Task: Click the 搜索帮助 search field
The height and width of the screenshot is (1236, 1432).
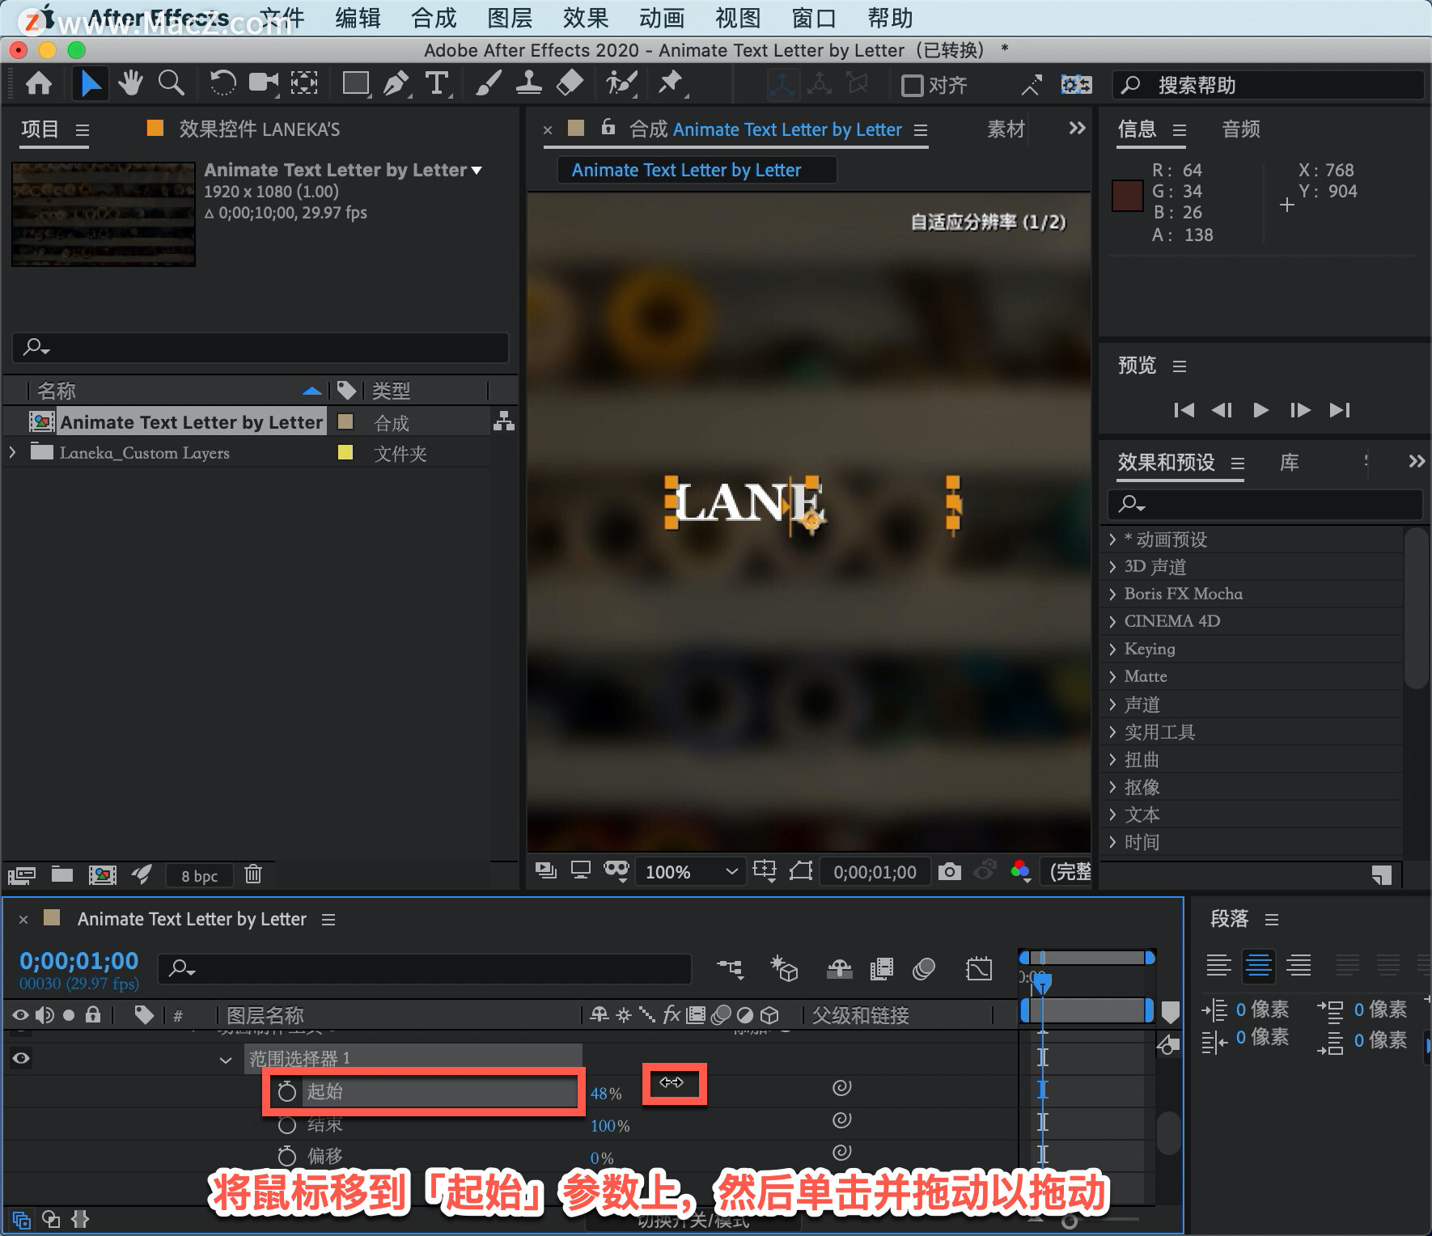Action: 1268,85
